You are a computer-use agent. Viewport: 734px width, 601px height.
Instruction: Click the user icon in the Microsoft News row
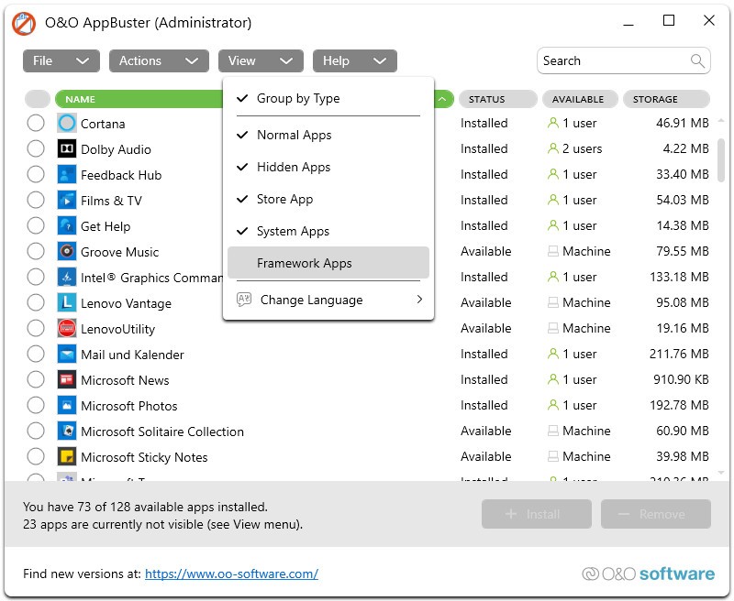pos(553,379)
